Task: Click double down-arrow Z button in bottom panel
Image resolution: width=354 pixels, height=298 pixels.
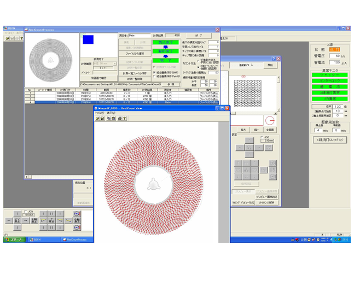Action: point(51,227)
